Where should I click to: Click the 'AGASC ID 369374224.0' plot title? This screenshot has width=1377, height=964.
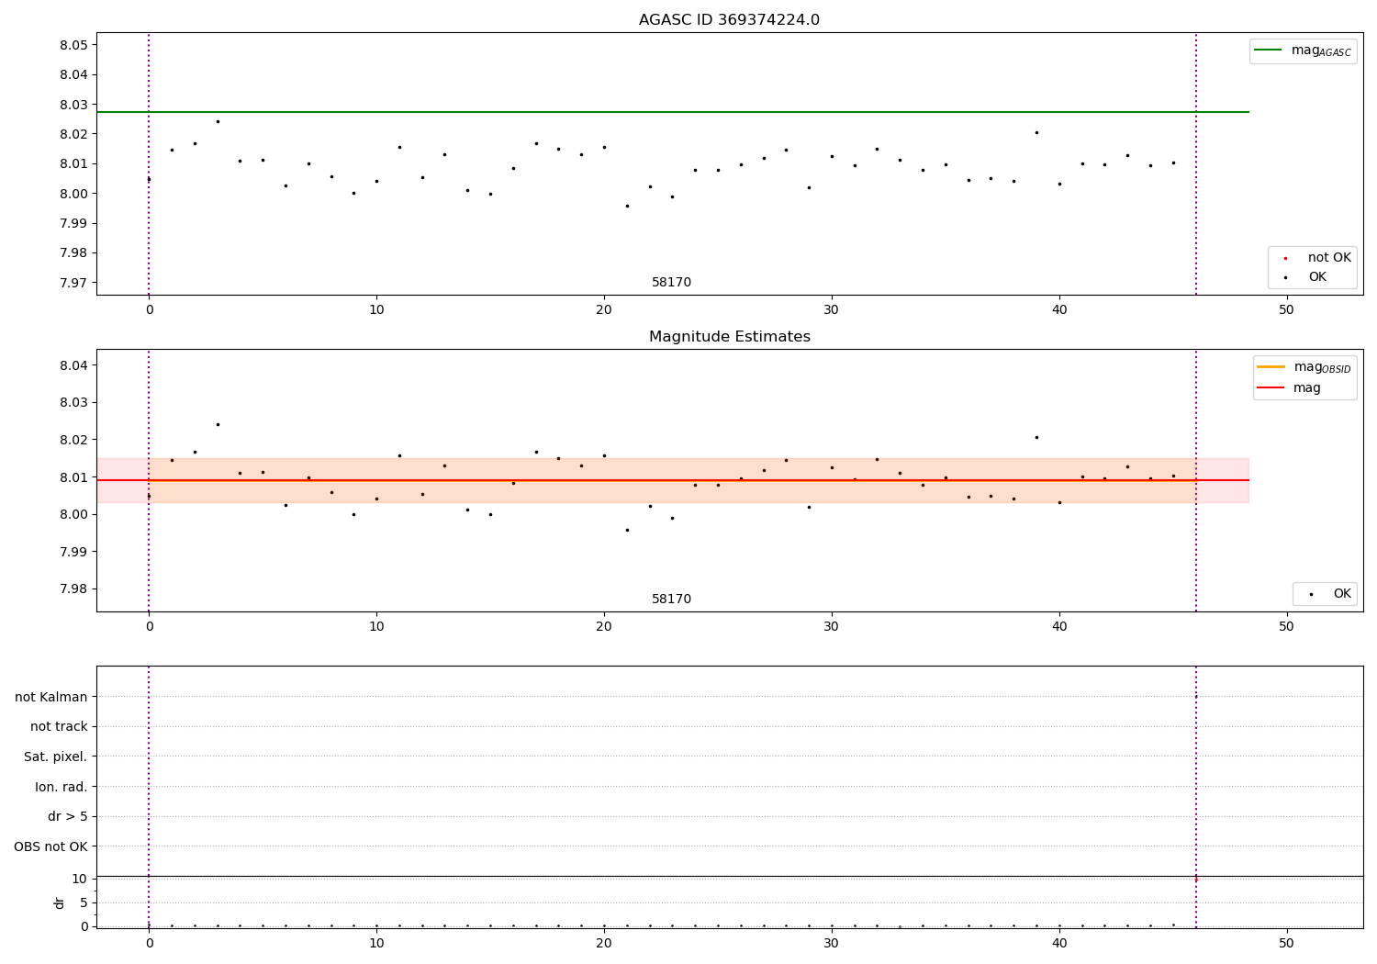[729, 20]
